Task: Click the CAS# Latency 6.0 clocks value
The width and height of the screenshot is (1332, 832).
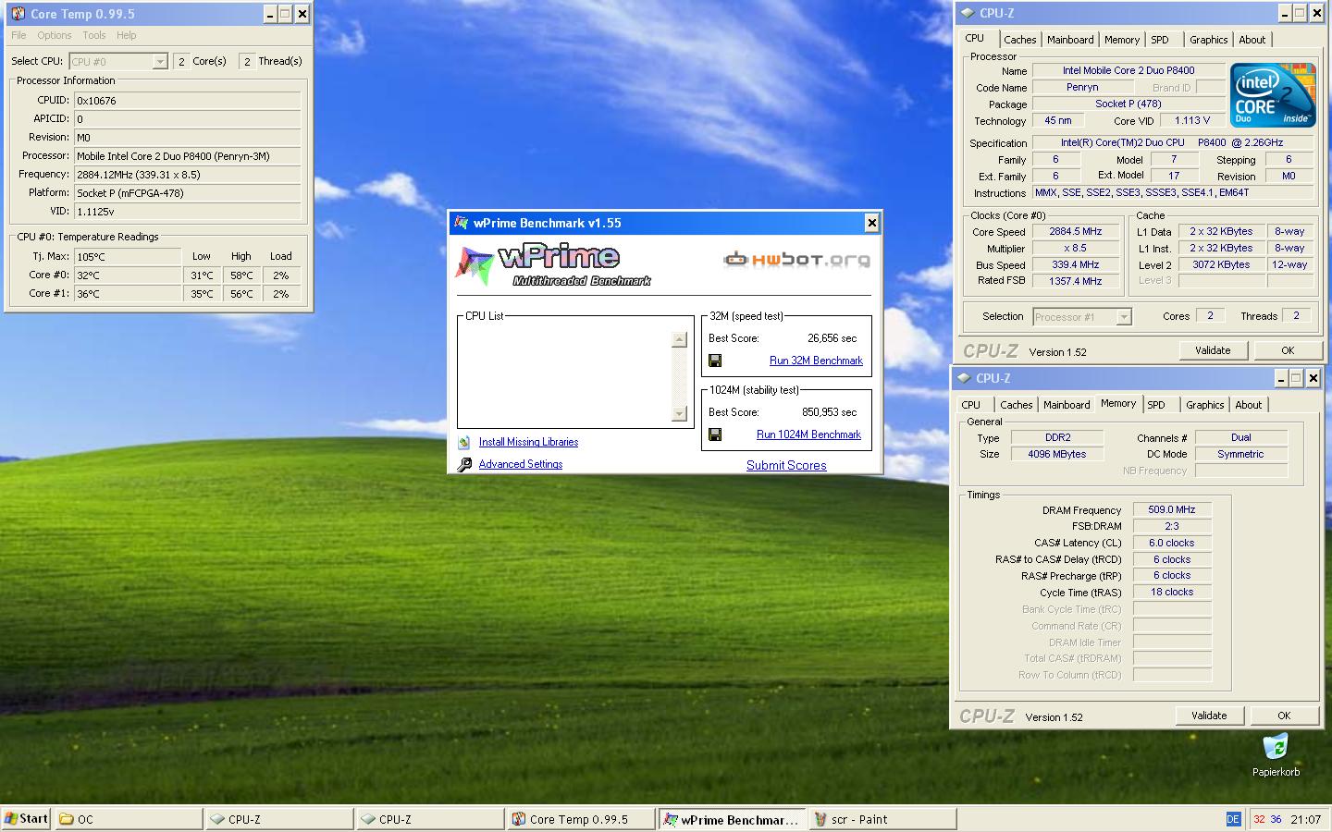Action: click(1172, 543)
